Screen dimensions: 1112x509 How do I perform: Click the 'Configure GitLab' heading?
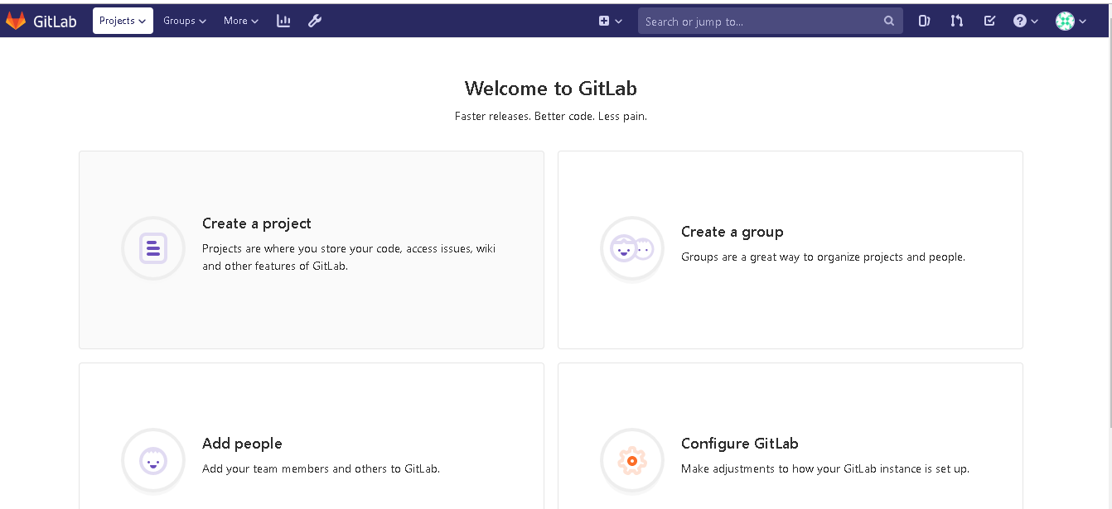coord(740,444)
